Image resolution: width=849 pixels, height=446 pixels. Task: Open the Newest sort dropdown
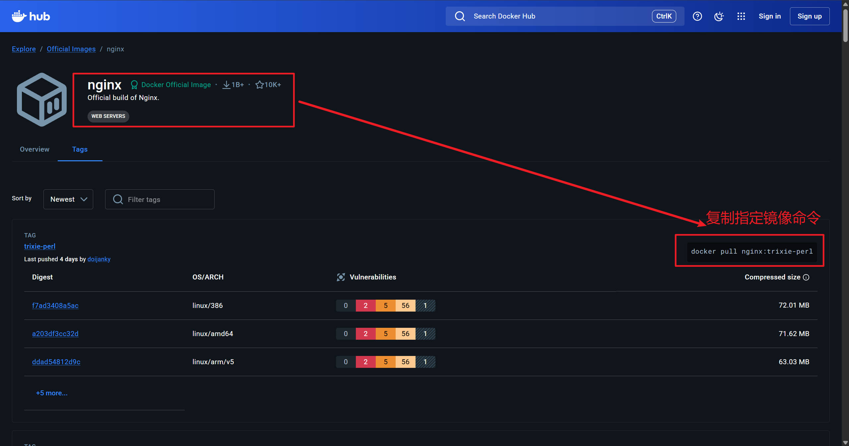point(68,199)
